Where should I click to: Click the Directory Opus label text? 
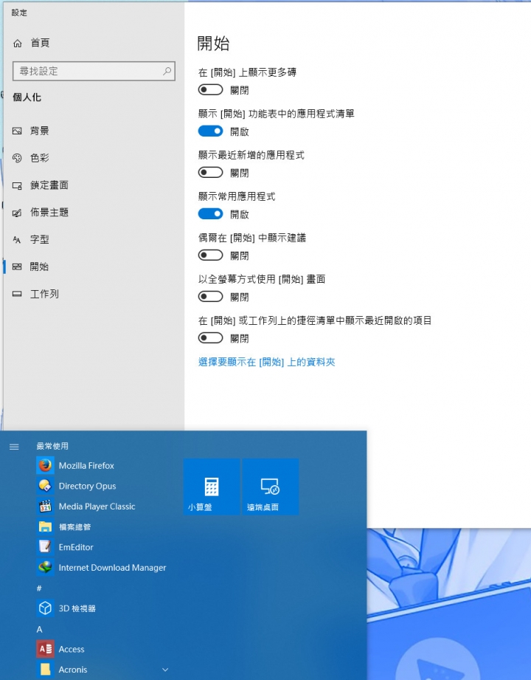click(87, 486)
